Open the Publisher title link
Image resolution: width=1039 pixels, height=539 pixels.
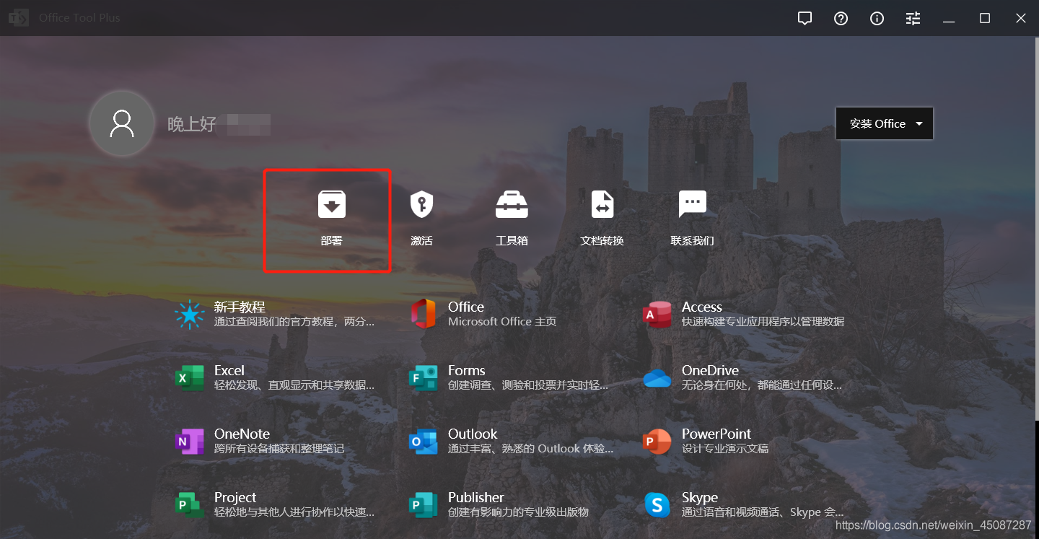tap(476, 497)
